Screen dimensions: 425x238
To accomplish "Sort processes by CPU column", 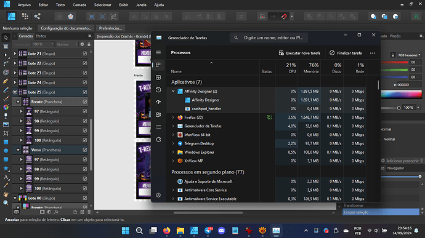I will [x=286, y=68].
